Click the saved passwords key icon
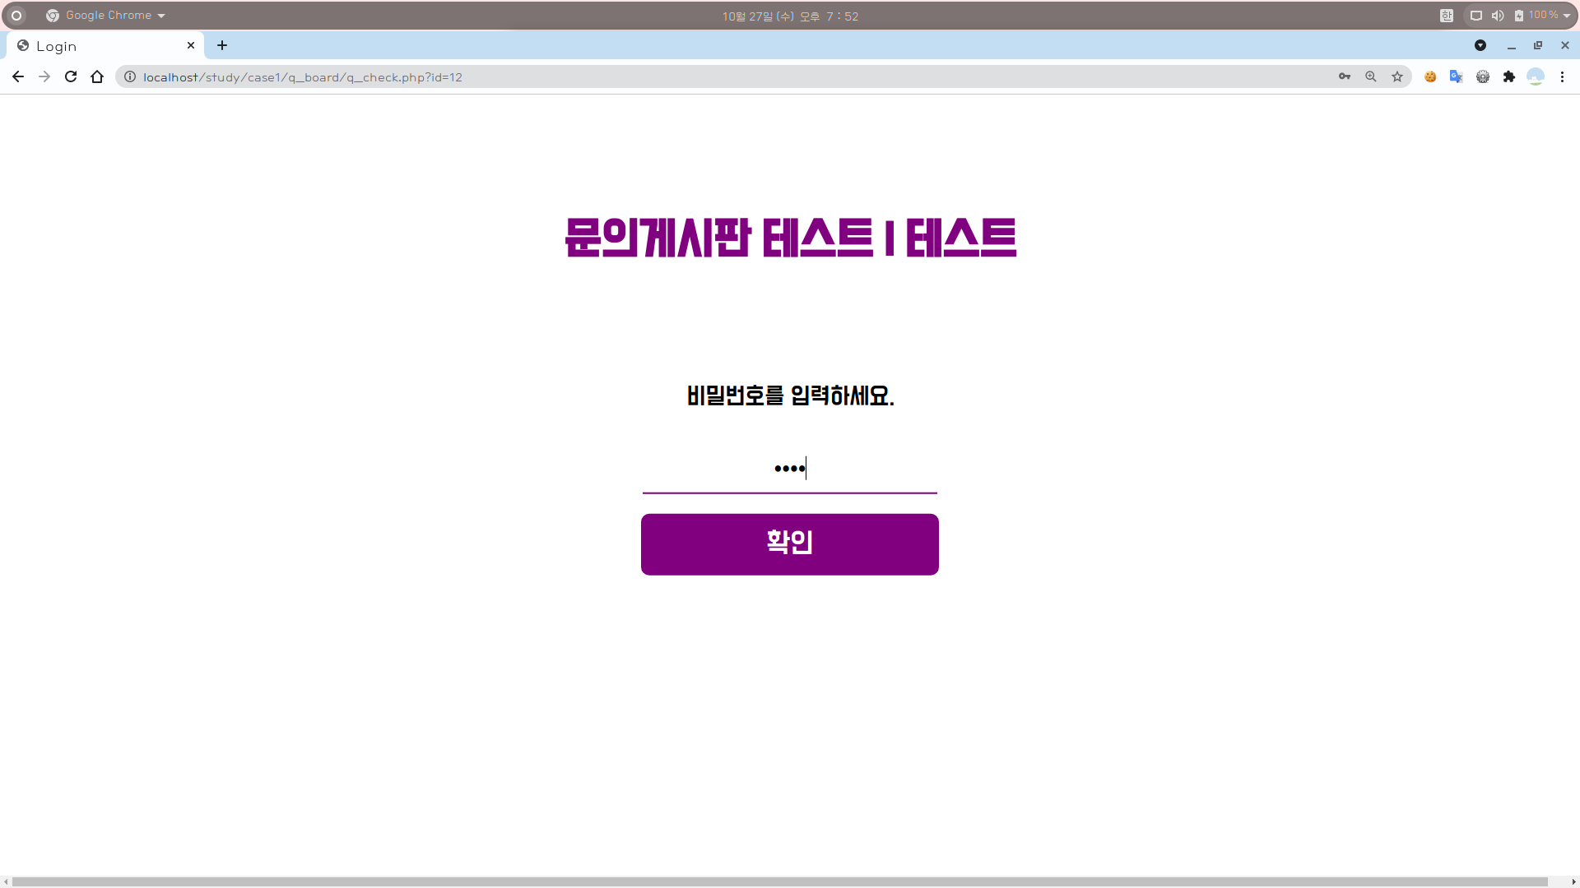The height and width of the screenshot is (888, 1580). (x=1345, y=76)
